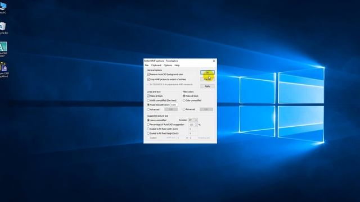Open the File menu
Viewport: 360px width, 202px height.
click(x=146, y=66)
